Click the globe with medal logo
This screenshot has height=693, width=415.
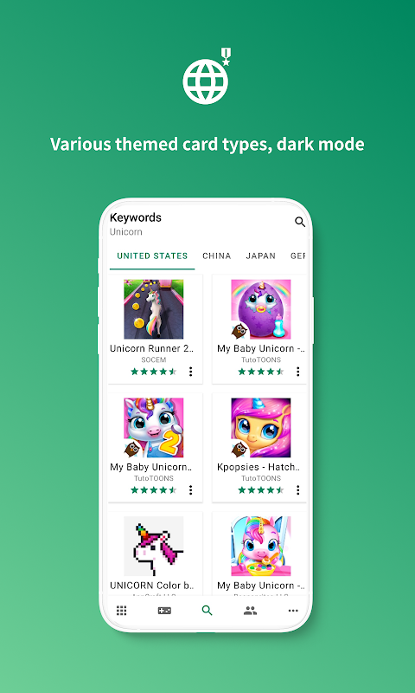[x=207, y=76]
